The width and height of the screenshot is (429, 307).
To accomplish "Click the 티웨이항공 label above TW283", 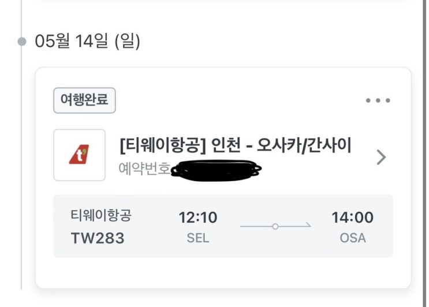I will (101, 216).
